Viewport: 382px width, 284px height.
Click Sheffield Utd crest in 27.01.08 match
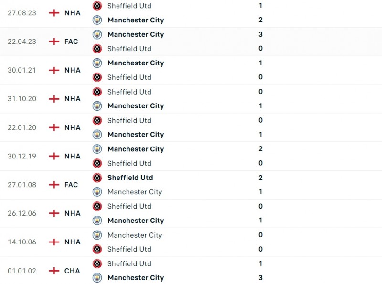97,178
